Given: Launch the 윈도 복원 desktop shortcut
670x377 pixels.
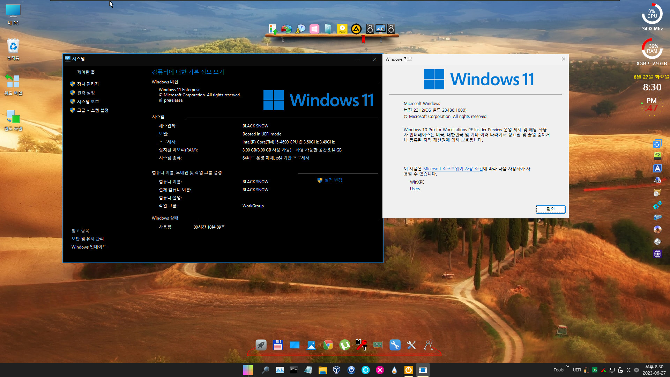Looking at the screenshot, I should click(x=13, y=120).
